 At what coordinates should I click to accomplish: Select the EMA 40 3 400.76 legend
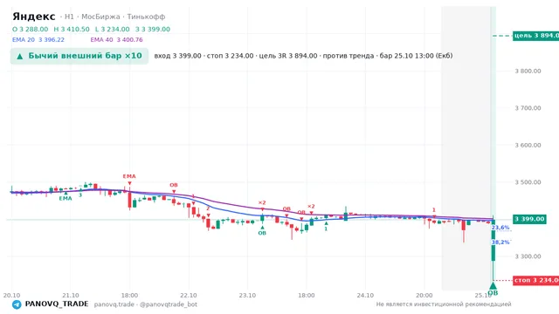pyautogui.click(x=116, y=39)
